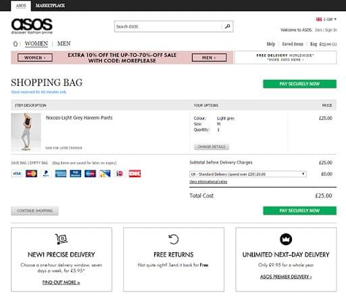Click into the Search ASOS field
Image resolution: width=346 pixels, height=297 pixels.
pyautogui.click(x=168, y=26)
